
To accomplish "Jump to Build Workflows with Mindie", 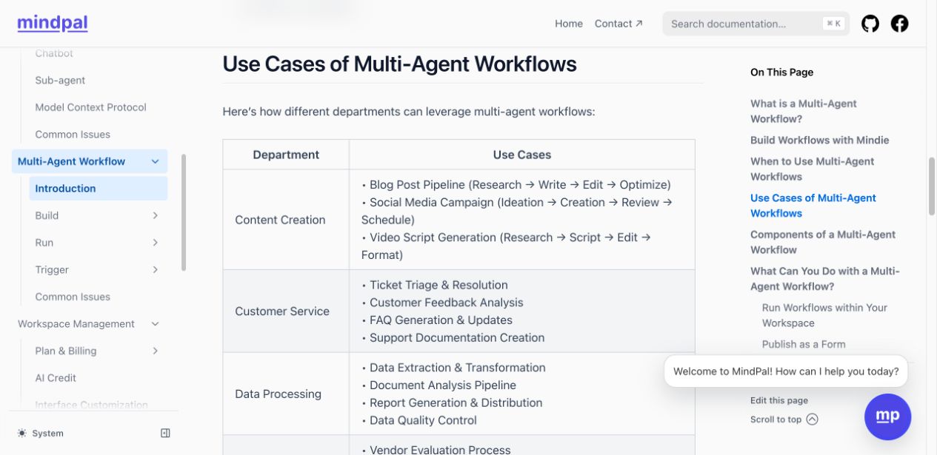I will pos(820,140).
